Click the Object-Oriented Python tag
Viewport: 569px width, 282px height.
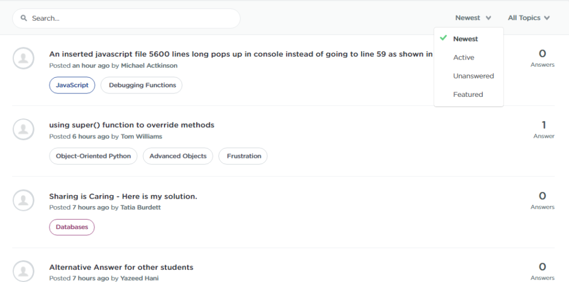pos(93,156)
